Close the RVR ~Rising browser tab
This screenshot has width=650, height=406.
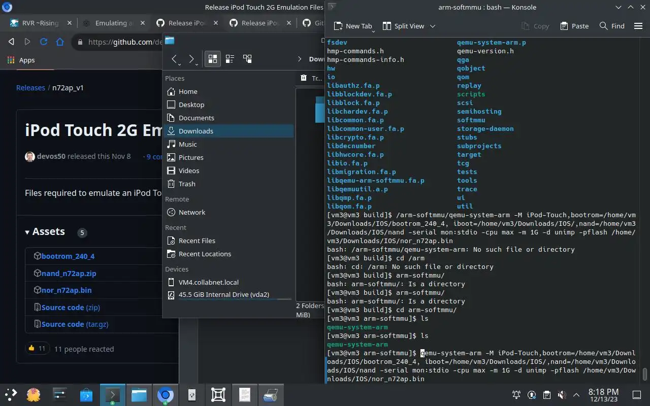(x=70, y=23)
